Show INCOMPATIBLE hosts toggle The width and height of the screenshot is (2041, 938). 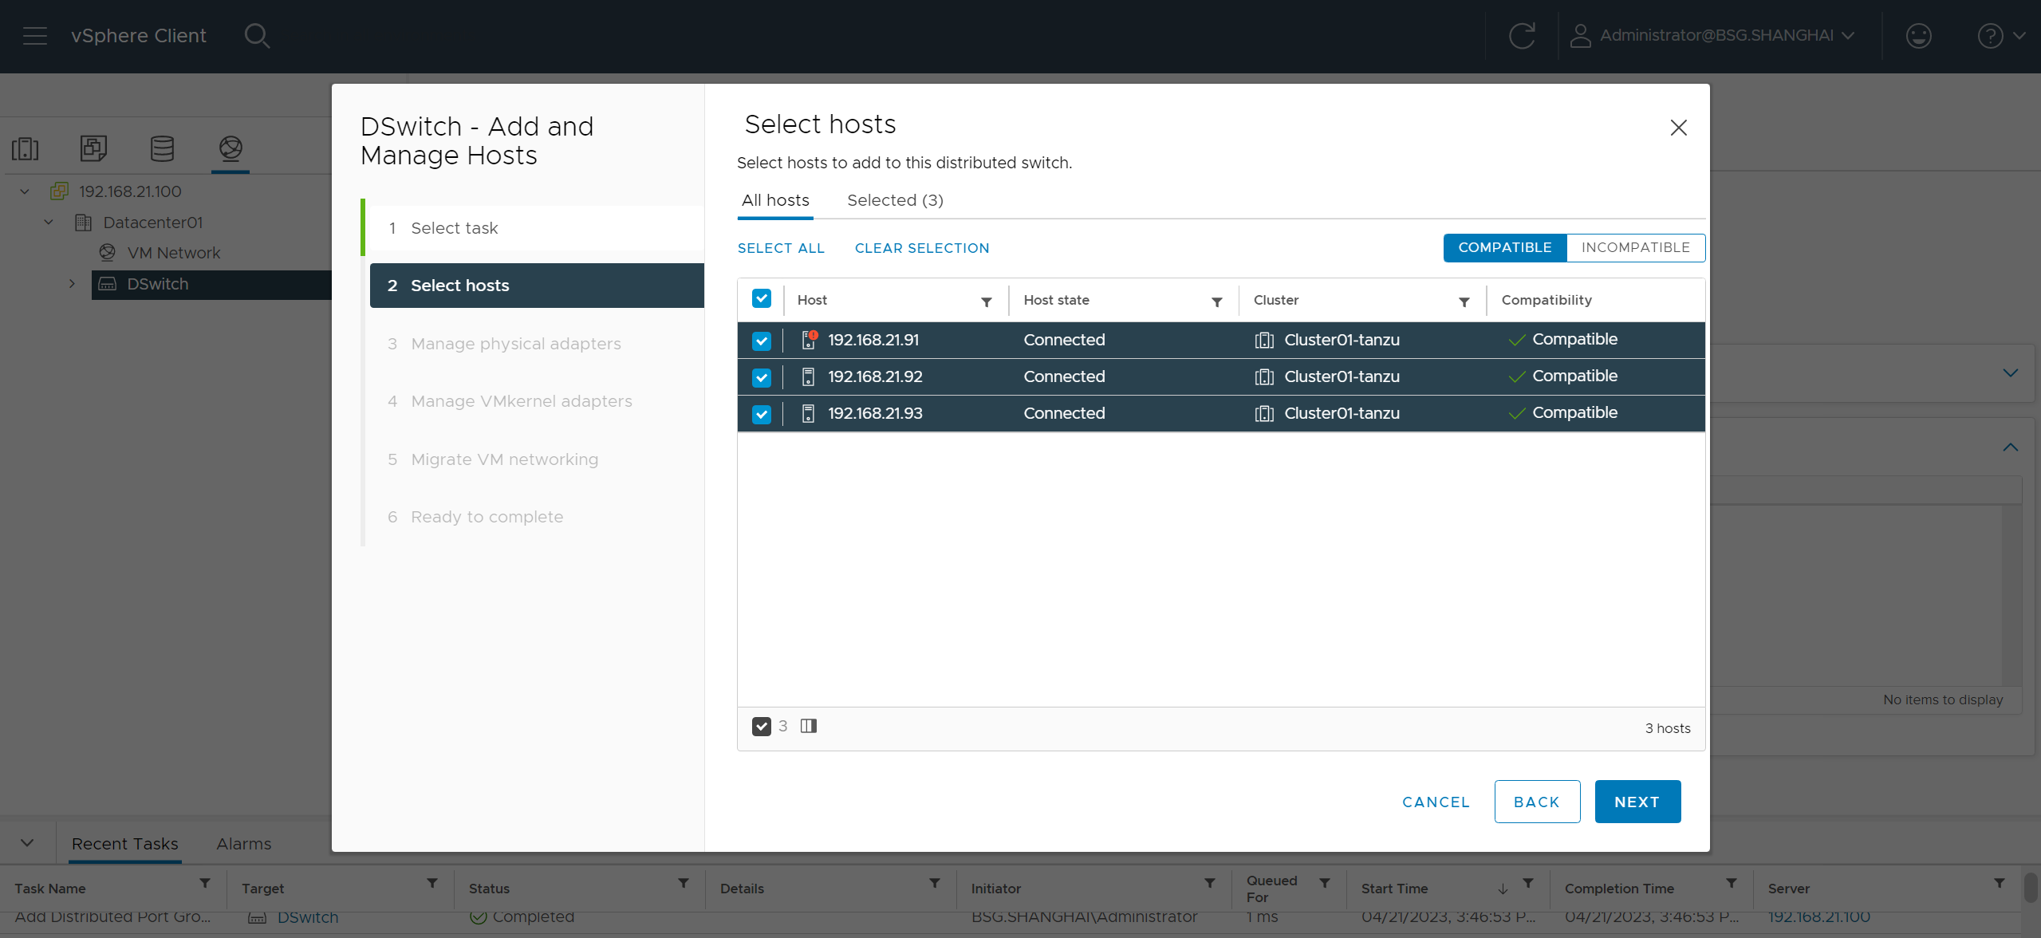(x=1635, y=247)
